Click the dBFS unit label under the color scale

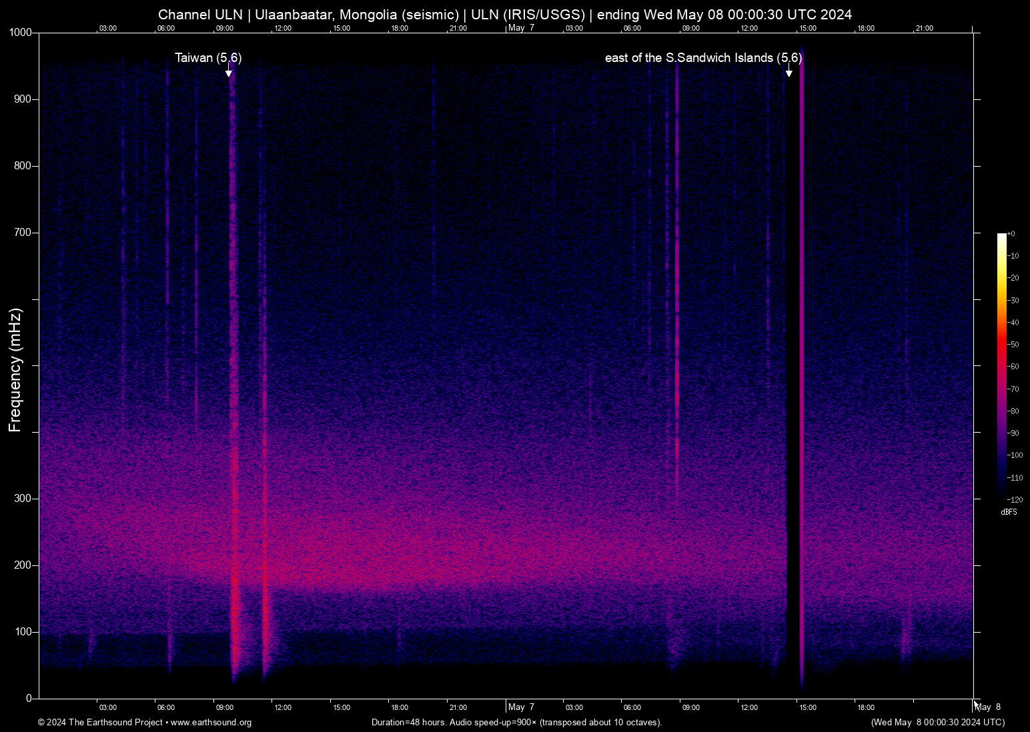1009,512
